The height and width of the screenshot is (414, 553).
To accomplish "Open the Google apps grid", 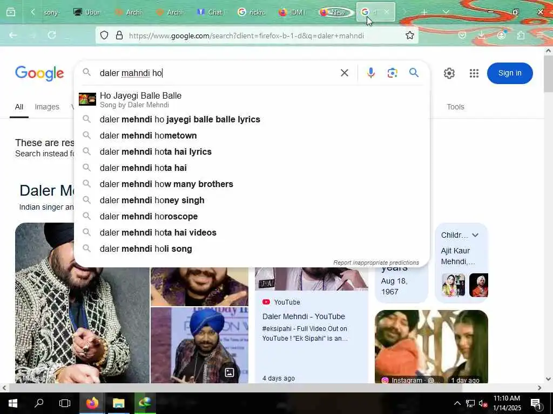I will pyautogui.click(x=474, y=73).
